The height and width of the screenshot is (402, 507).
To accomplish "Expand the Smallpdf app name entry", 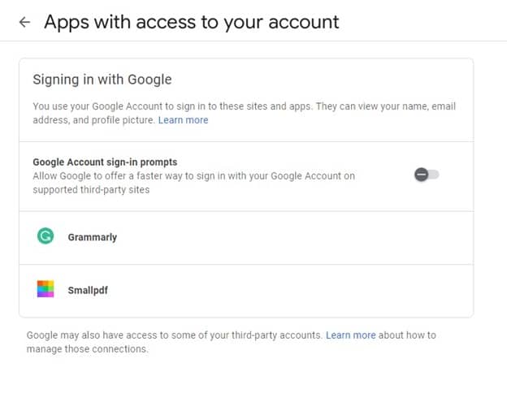I will (88, 290).
